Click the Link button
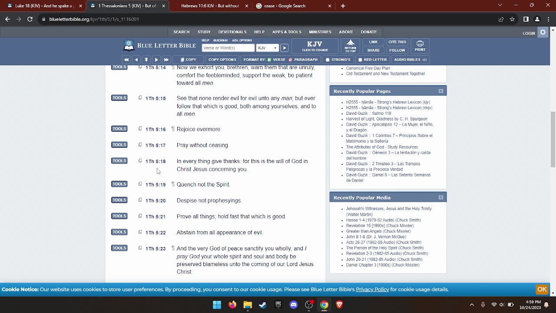Screen dimensions: 556x313 tap(373, 42)
